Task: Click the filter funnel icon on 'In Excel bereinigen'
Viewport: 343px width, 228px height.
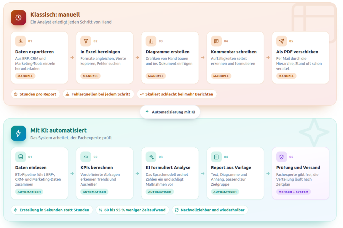Action: (x=86, y=41)
